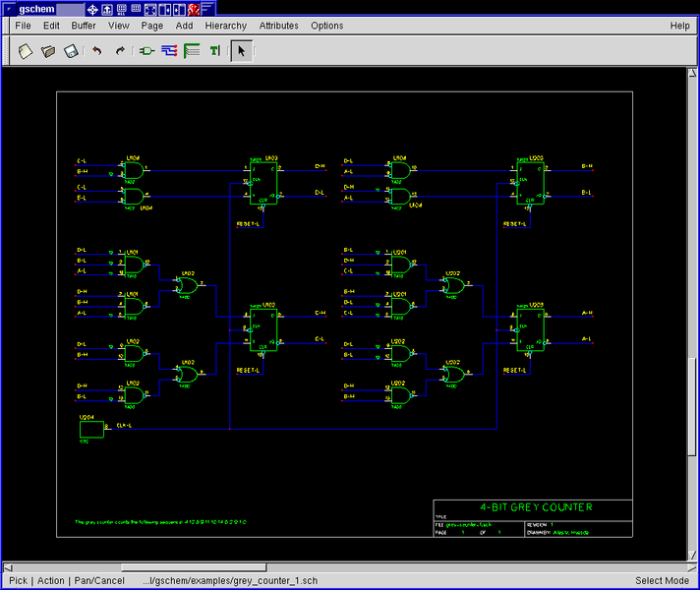This screenshot has height=590, width=700.
Task: Open the View menu
Action: pos(118,26)
